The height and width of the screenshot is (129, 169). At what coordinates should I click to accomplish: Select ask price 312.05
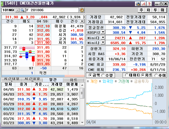click(x=43, y=30)
